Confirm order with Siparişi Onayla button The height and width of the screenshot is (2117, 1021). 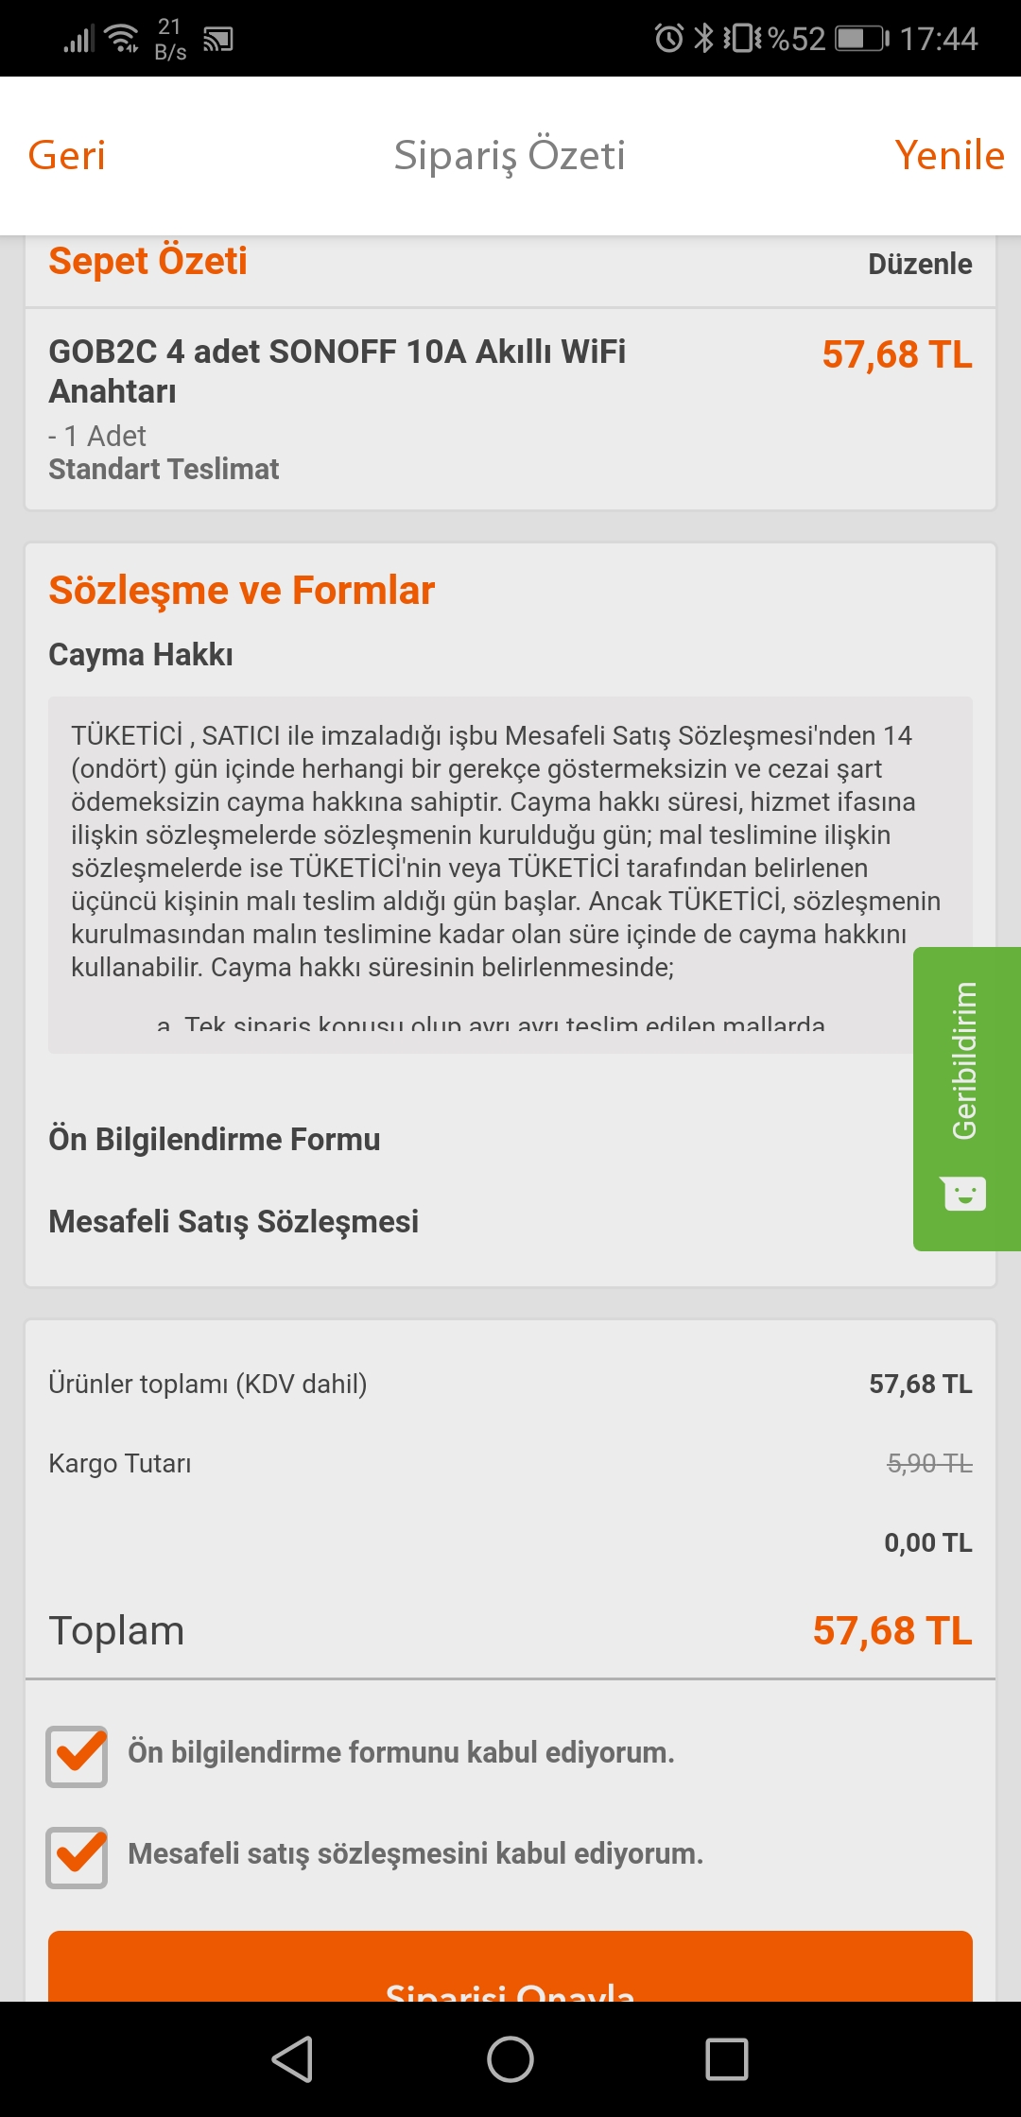point(510,1967)
